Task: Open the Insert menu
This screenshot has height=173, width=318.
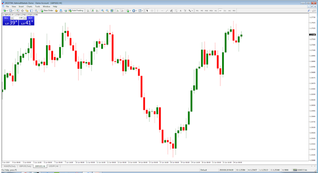Action: (x=21, y=7)
